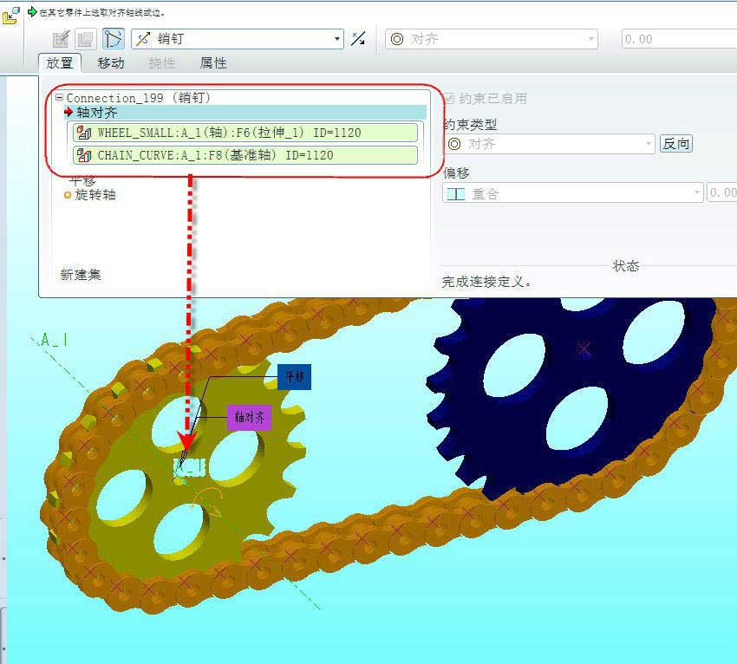Viewport: 737px width, 664px height.
Task: Toggle the 约束已启用 checkbox
Action: coord(451,98)
